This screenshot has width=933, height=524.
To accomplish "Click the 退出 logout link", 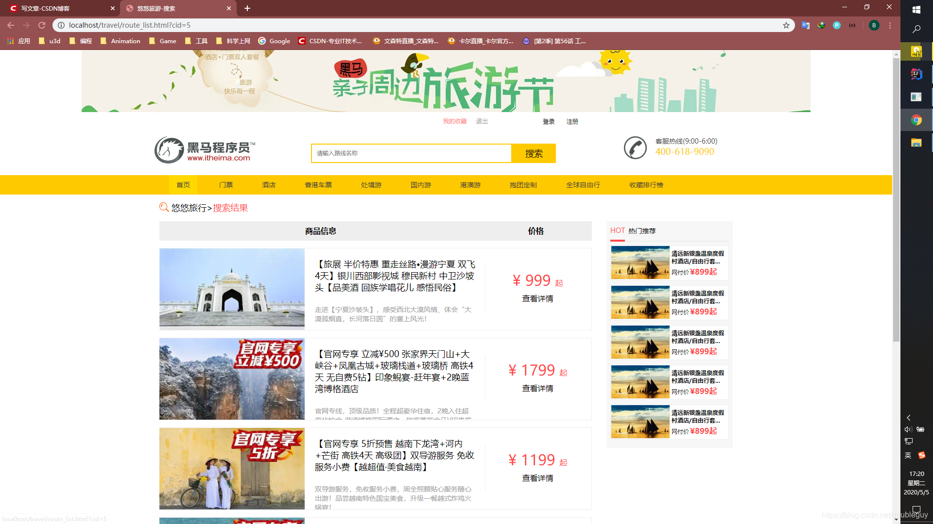I will click(x=482, y=121).
